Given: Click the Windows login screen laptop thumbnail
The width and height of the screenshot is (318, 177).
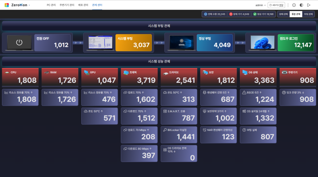Looking at the screenshot, I should coord(182,42).
